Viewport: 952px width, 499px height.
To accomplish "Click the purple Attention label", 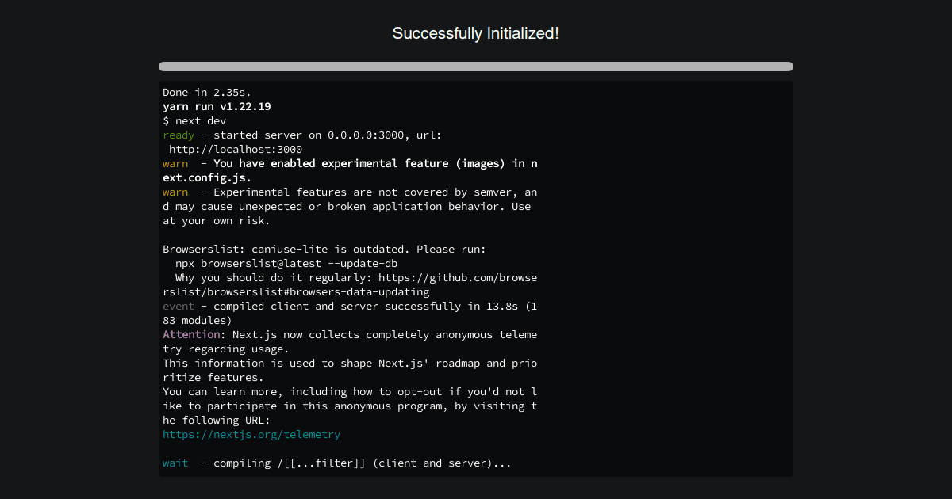I will (190, 334).
